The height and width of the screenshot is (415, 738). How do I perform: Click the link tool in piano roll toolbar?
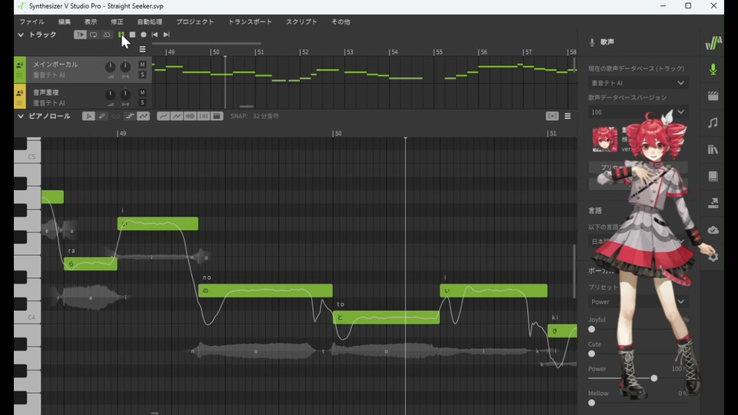click(115, 116)
